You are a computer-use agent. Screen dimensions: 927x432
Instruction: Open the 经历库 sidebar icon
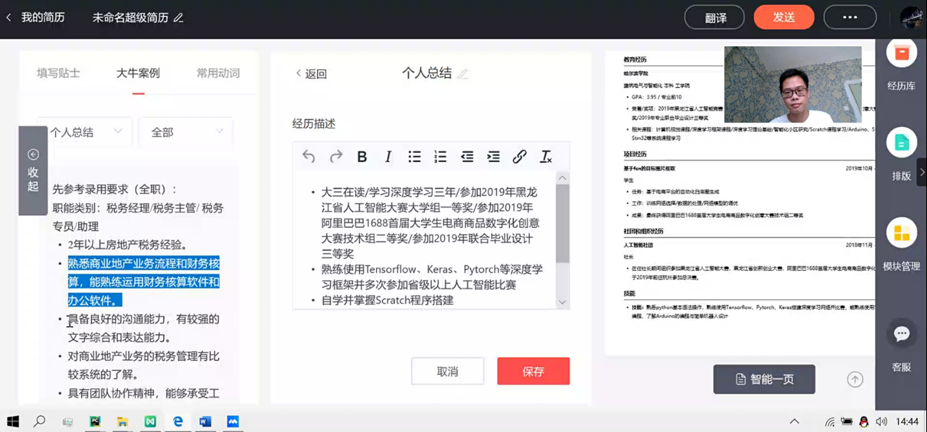pyautogui.click(x=902, y=53)
